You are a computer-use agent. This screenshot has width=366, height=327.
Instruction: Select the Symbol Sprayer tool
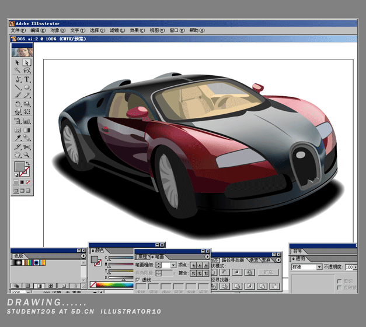(18, 121)
